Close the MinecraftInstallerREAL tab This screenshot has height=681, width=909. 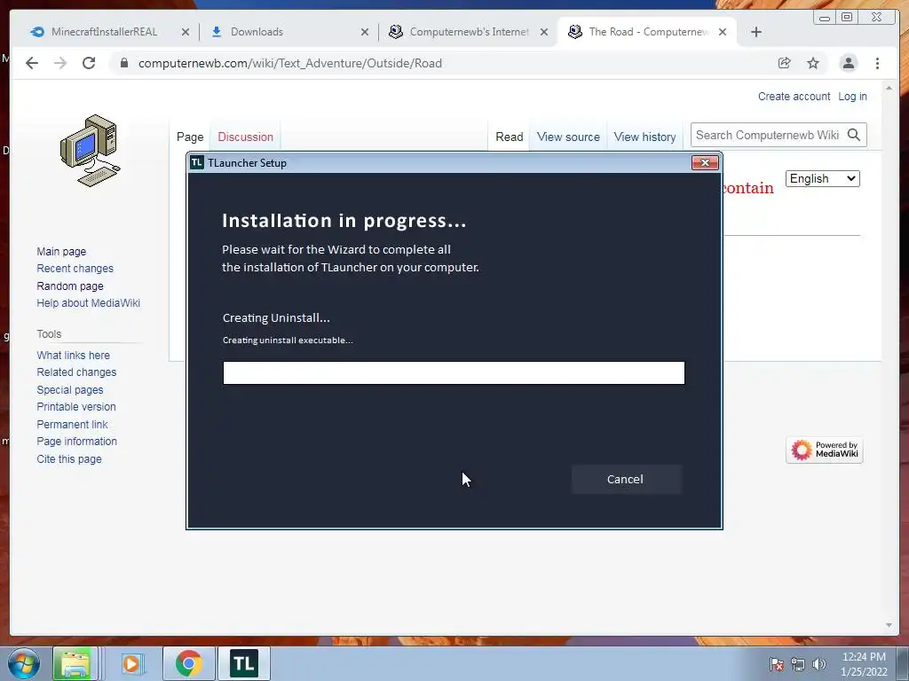click(186, 32)
